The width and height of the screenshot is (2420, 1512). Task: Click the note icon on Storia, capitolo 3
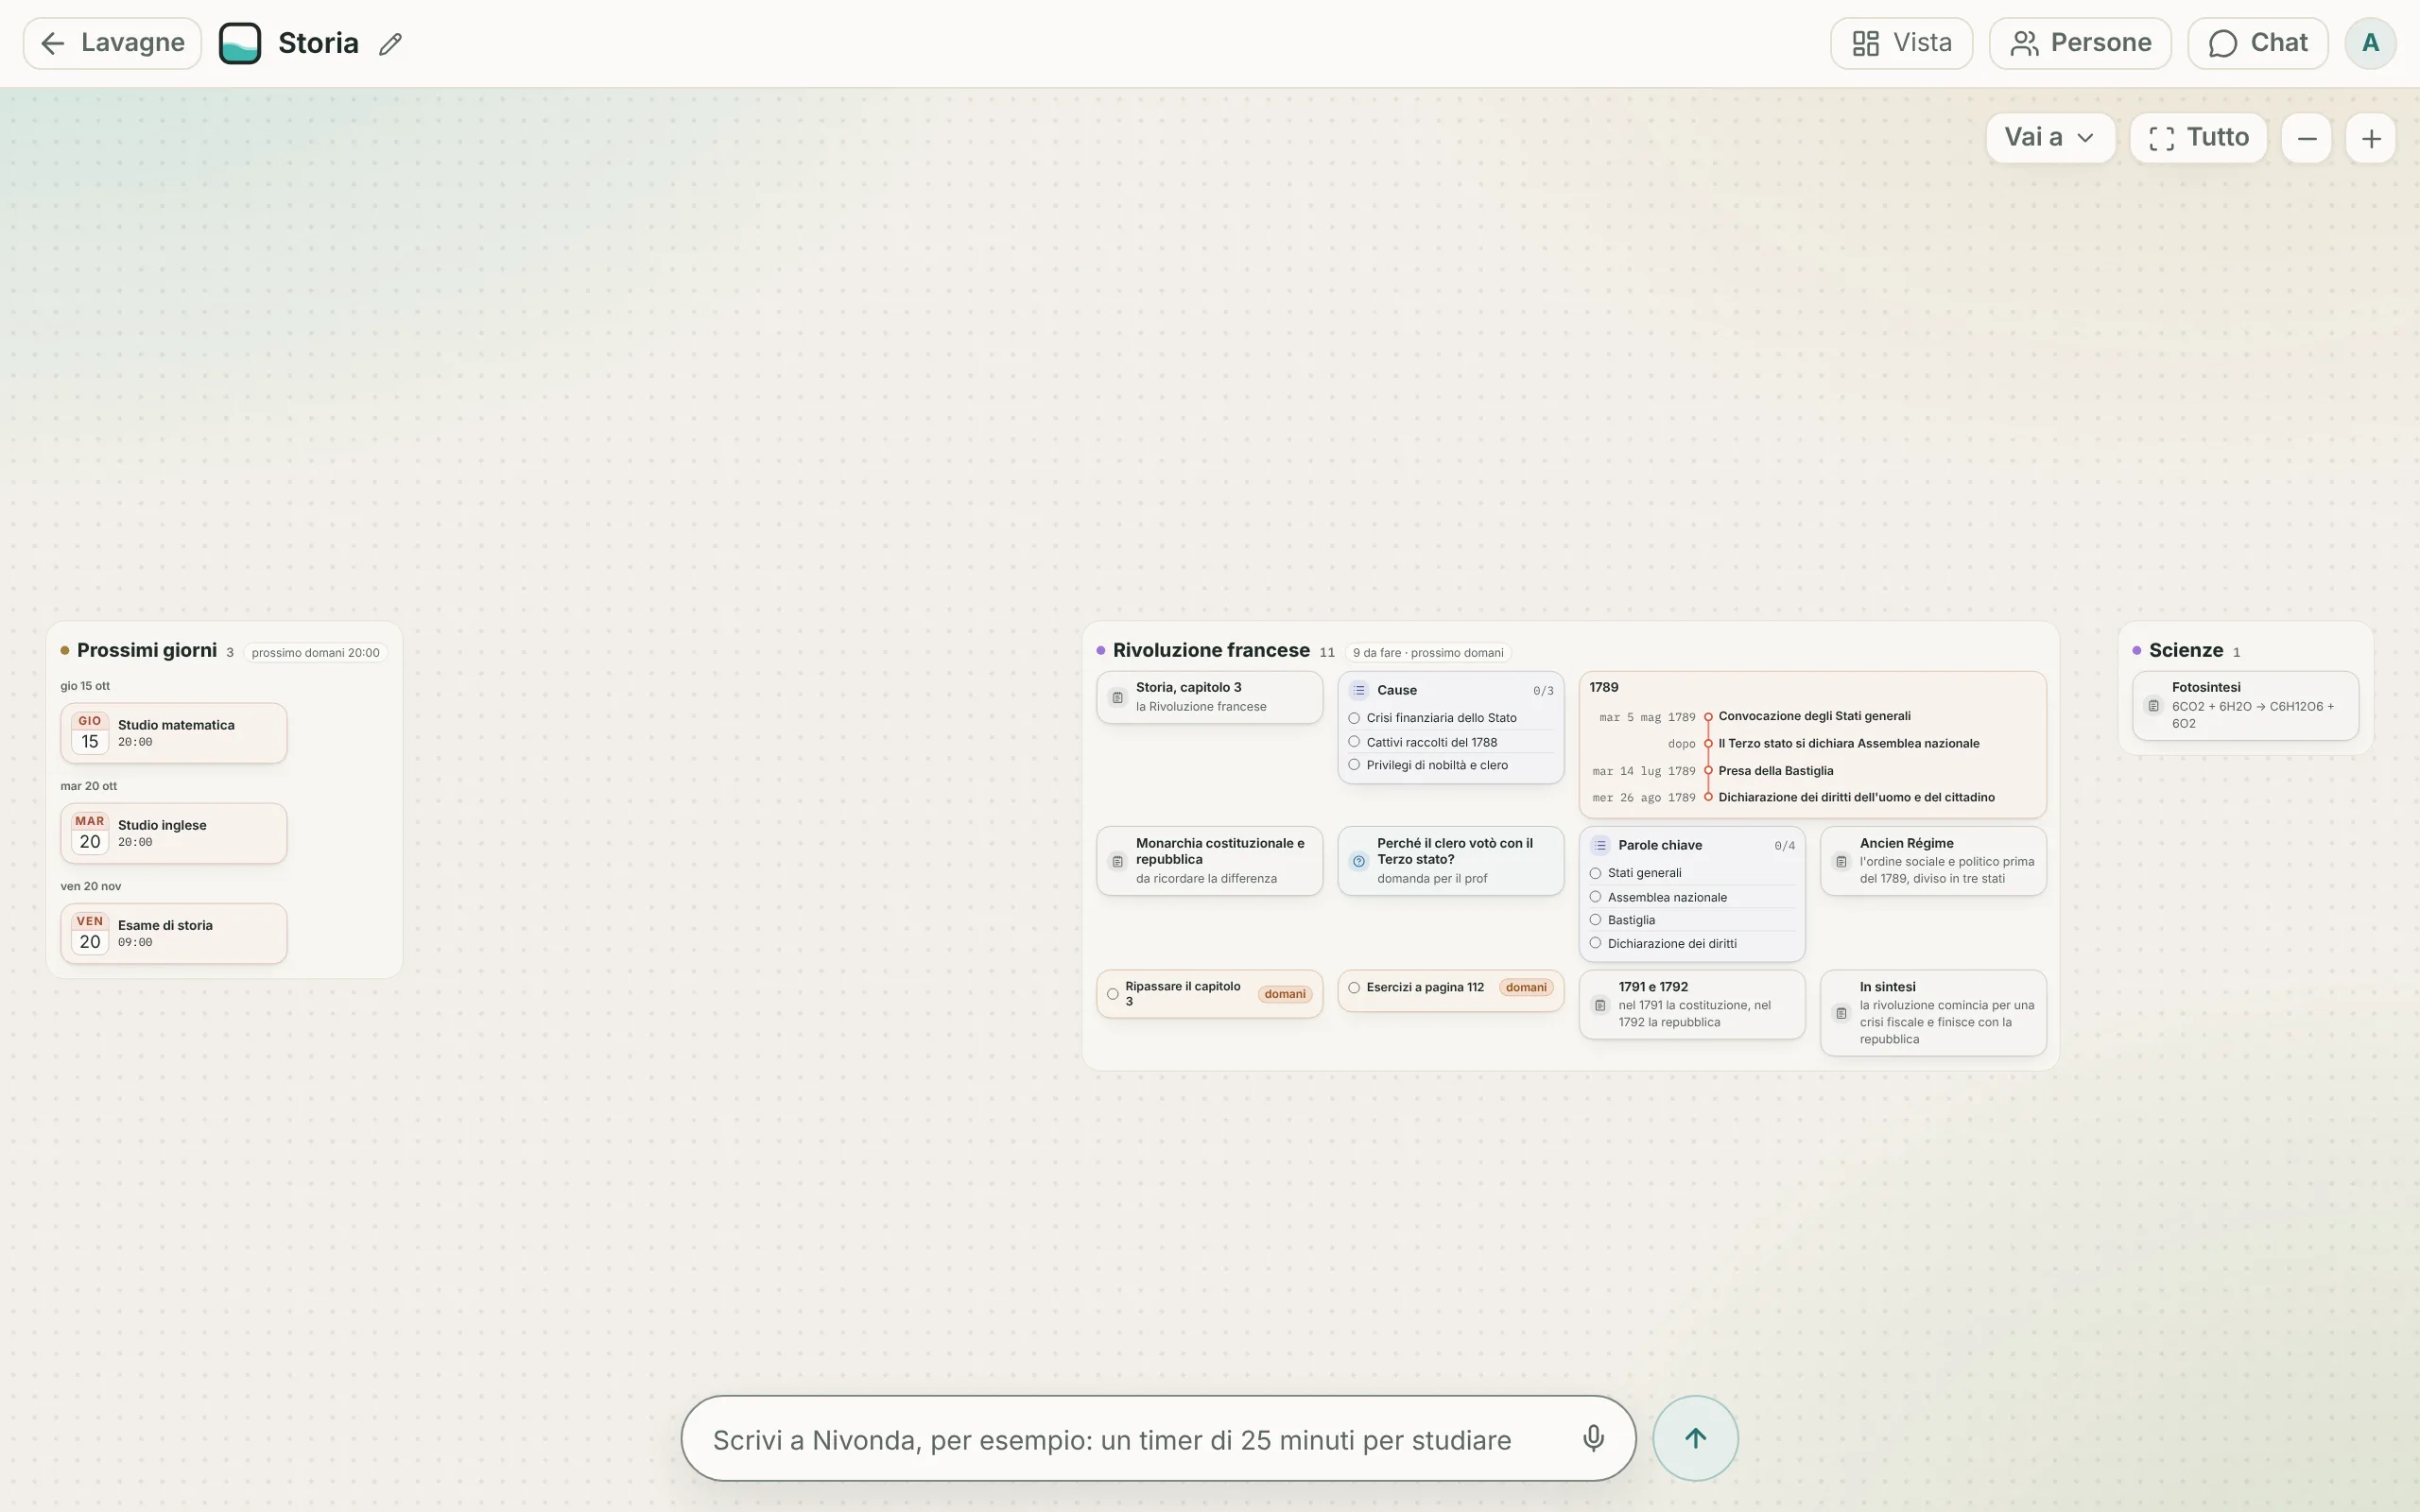1118,697
